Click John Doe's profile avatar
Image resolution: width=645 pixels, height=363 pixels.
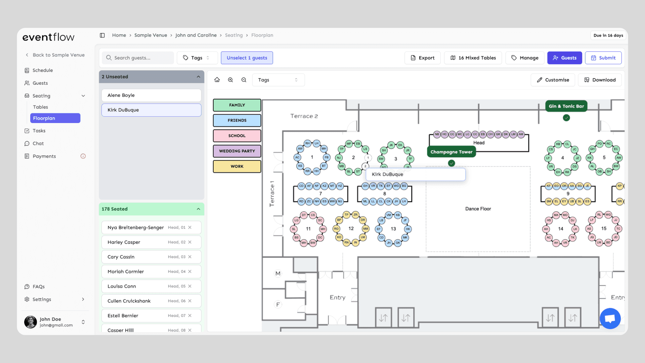coord(31,322)
